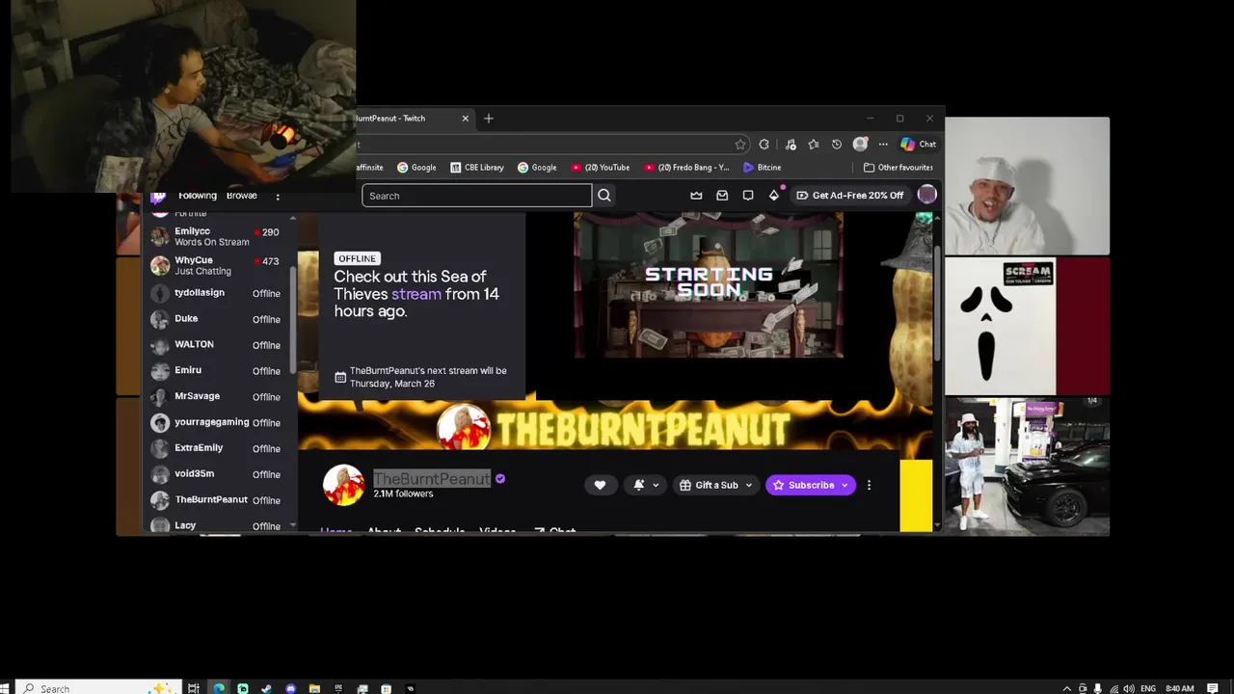Viewport: 1234px width, 694px height.
Task: Open the sidebar three-dot options menu
Action: coord(278,197)
